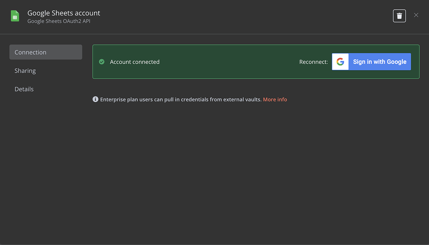Viewport: 429px width, 245px height.
Task: Click the green checkmark next to Account connected
Action: 102,61
